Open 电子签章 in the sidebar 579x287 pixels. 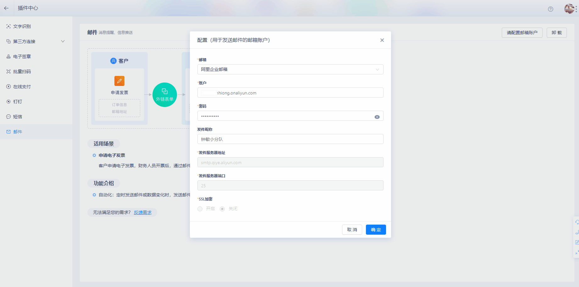coord(22,56)
